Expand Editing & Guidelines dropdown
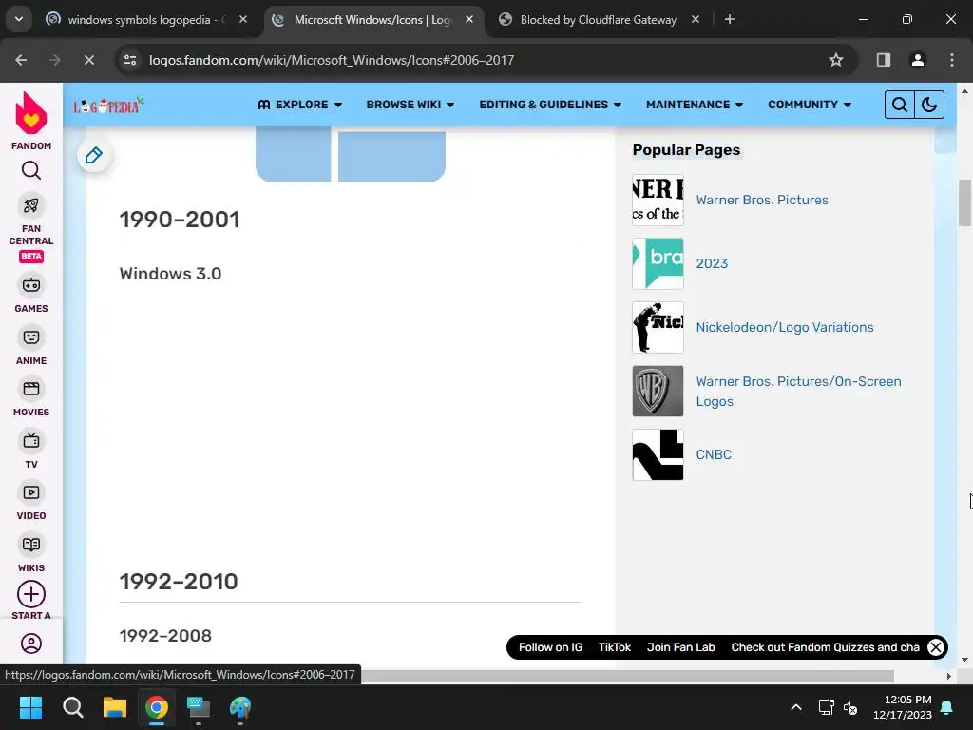 click(x=550, y=105)
